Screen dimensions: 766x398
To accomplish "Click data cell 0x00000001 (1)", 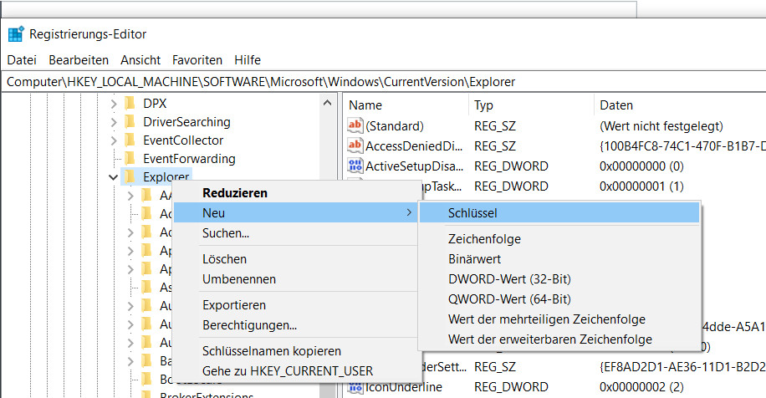I will (x=641, y=186).
